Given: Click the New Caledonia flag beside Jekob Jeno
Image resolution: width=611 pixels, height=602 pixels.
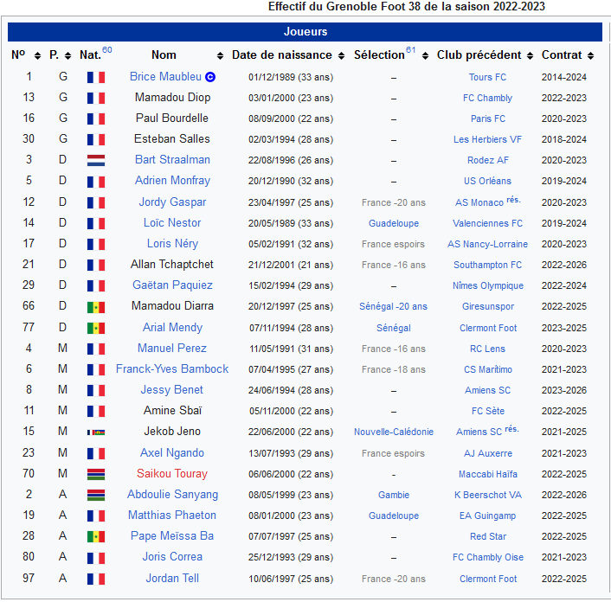Looking at the screenshot, I should coord(95,432).
